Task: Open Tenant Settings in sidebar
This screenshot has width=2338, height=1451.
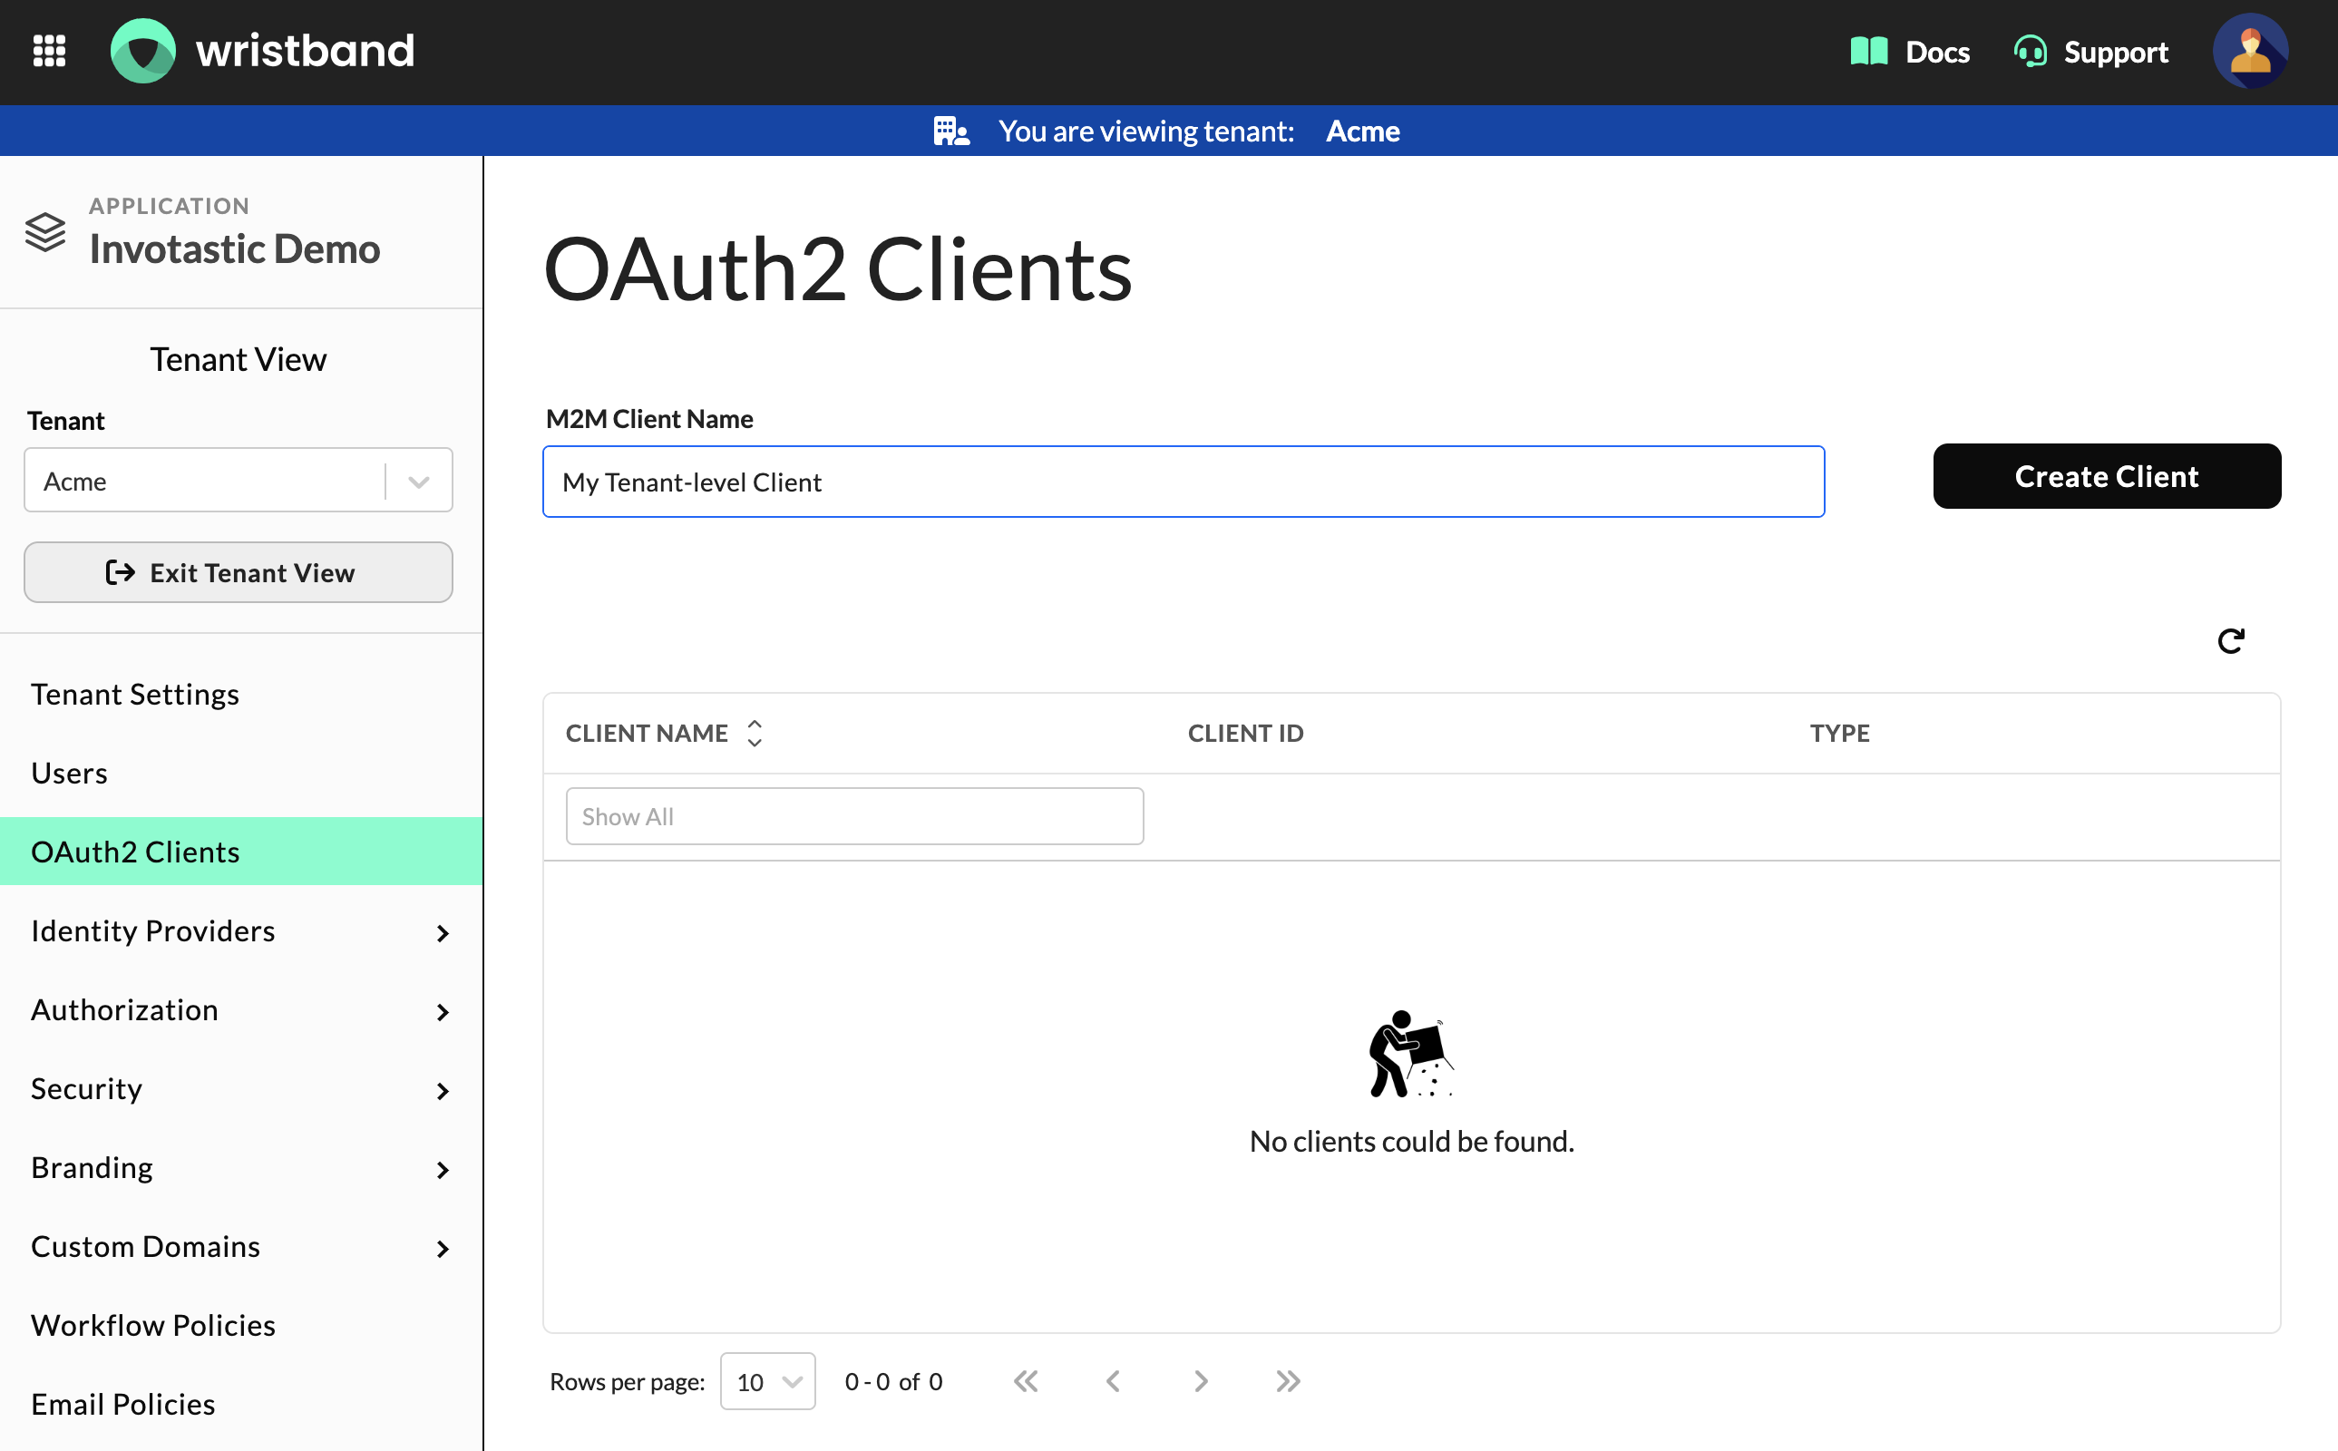Action: click(241, 694)
